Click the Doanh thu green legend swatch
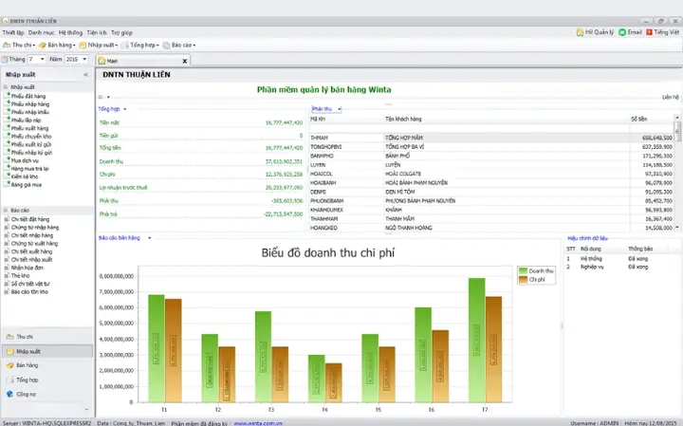The height and width of the screenshot is (426, 683). [523, 271]
